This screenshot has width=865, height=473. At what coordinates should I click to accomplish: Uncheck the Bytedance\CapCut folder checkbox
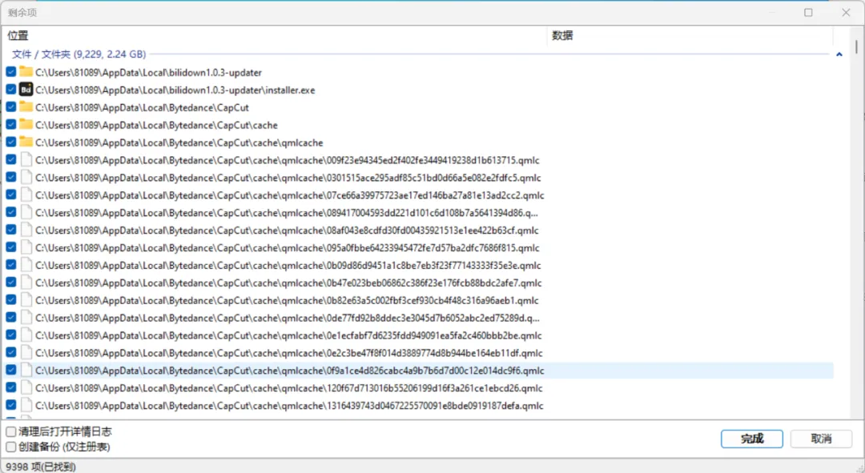(x=11, y=107)
